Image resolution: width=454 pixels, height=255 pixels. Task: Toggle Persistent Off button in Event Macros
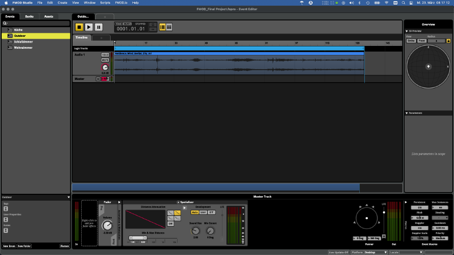[419, 207]
